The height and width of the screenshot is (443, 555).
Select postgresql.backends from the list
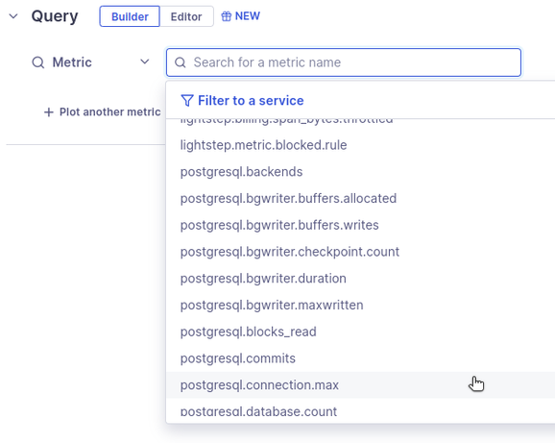click(360, 172)
